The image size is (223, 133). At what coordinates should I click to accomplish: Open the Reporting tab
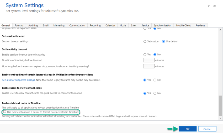click(x=95, y=25)
